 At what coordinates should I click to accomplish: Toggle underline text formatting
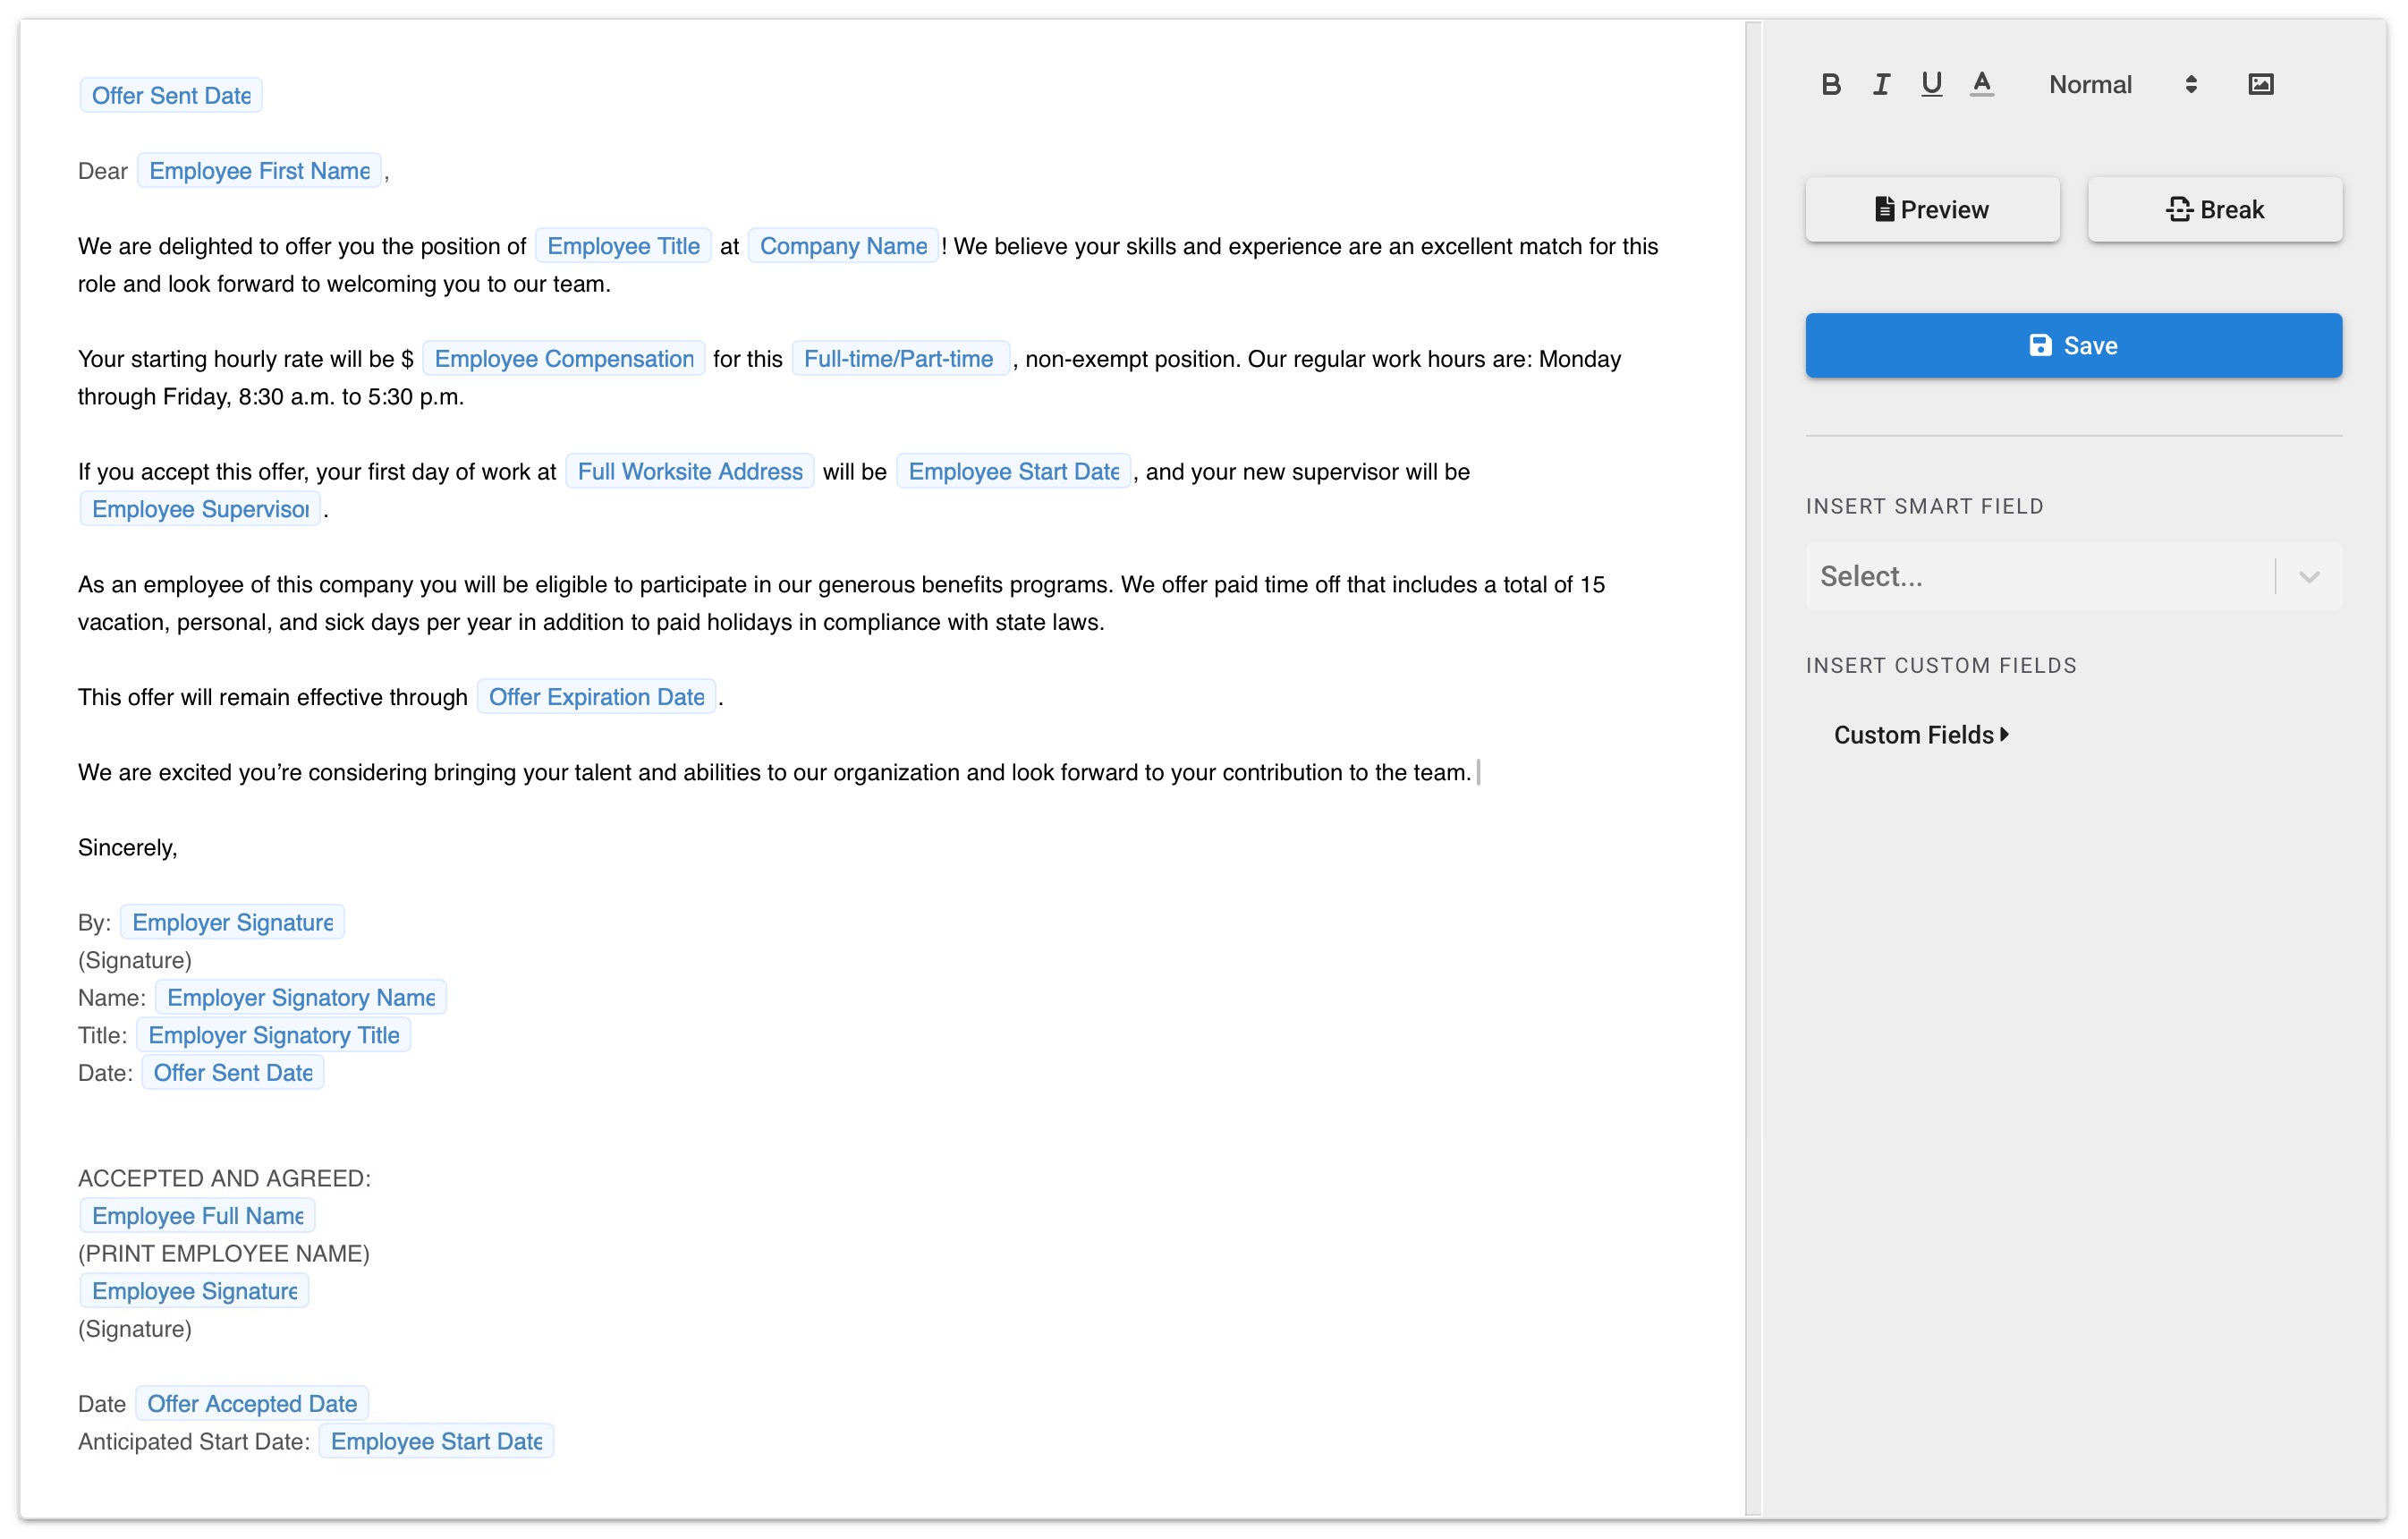[1931, 84]
